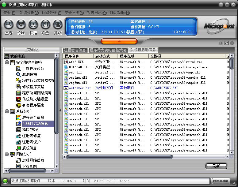This screenshot has height=187, width=238.
Task: Open 模块/进程 sidebar item
Action: [x=27, y=129]
